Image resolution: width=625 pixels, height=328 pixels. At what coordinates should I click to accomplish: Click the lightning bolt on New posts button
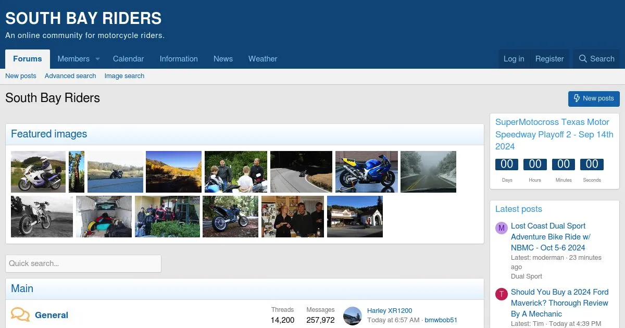point(577,98)
